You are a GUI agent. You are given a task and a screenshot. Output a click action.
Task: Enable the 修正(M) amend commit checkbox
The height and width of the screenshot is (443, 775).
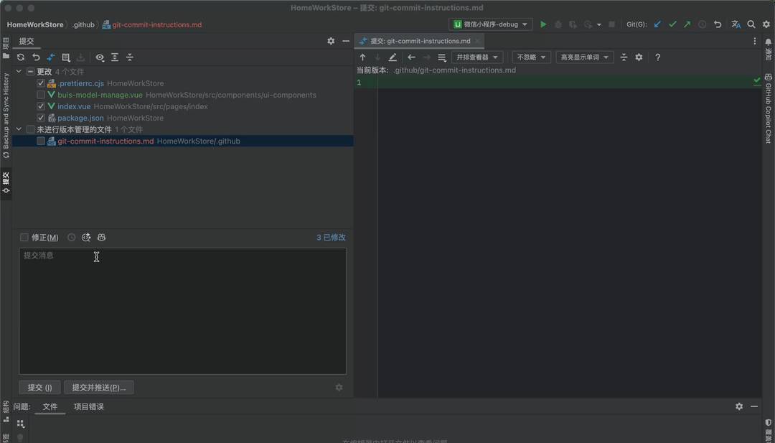coord(24,237)
